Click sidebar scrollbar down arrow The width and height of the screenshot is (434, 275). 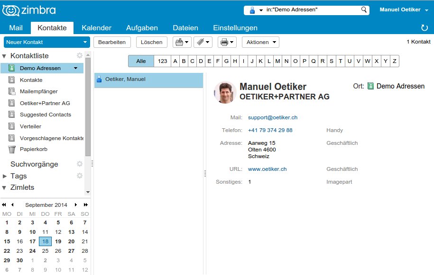88,192
